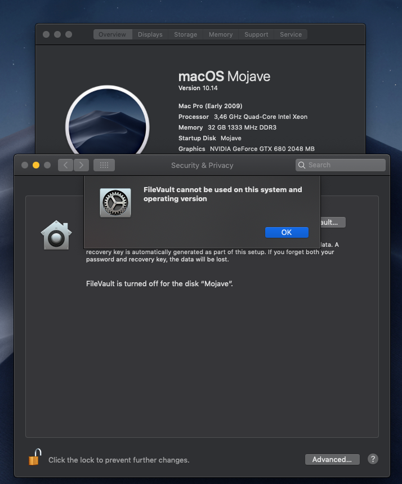Go forward with the right chevron

82,165
